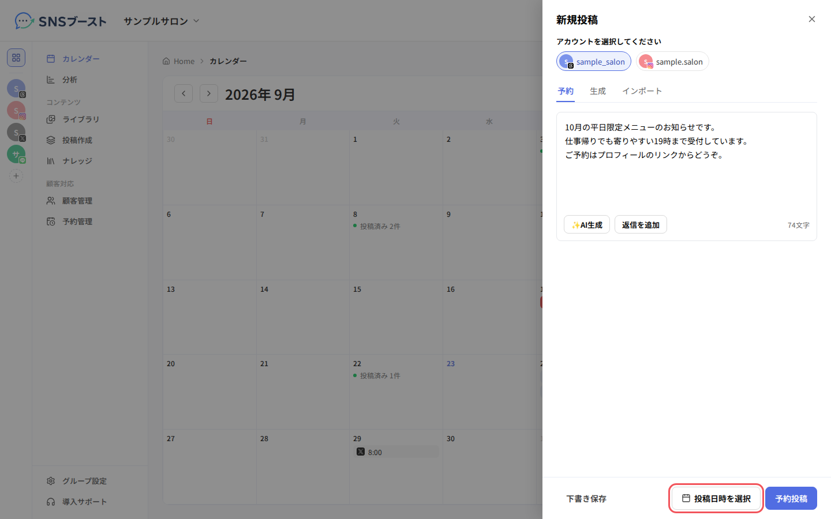Open 分析 in the sidebar
Image resolution: width=831 pixels, height=519 pixels.
pyautogui.click(x=90, y=80)
